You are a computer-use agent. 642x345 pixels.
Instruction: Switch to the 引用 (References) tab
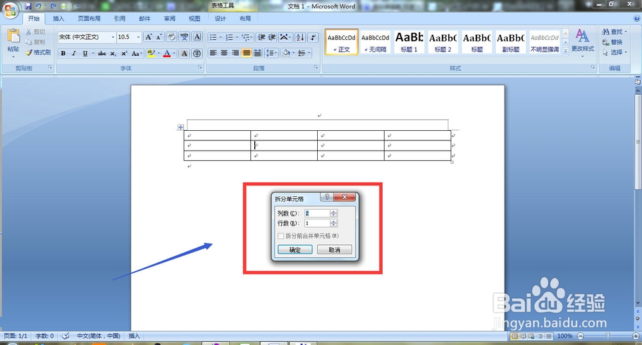pyautogui.click(x=119, y=19)
